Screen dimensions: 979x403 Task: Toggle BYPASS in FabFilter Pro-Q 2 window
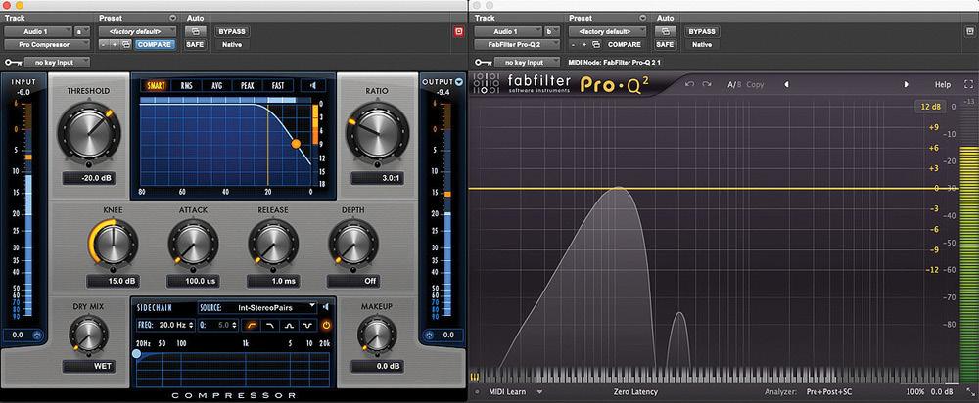pyautogui.click(x=701, y=31)
